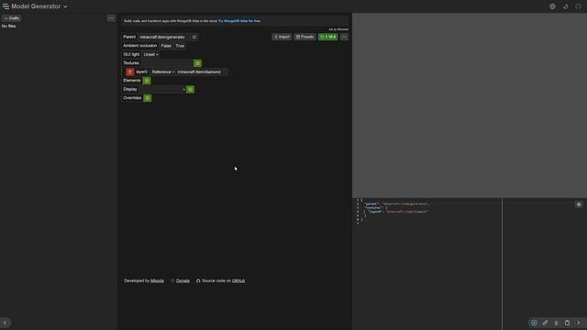Edit the Parent input field
The image size is (587, 330).
[x=163, y=37]
